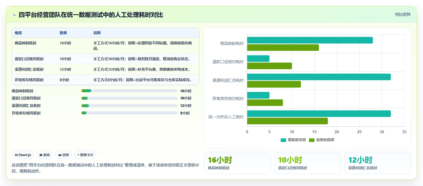Click teal bar for 统一分析后人工耗时
423x186 pixels.
[319, 114]
